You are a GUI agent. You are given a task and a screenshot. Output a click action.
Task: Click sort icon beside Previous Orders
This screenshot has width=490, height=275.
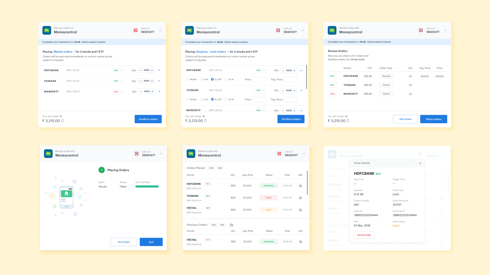click(x=231, y=225)
